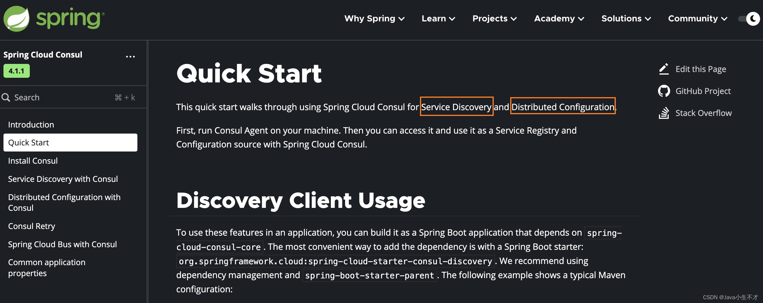Open the Solutions dropdown
The image size is (763, 303).
click(626, 19)
